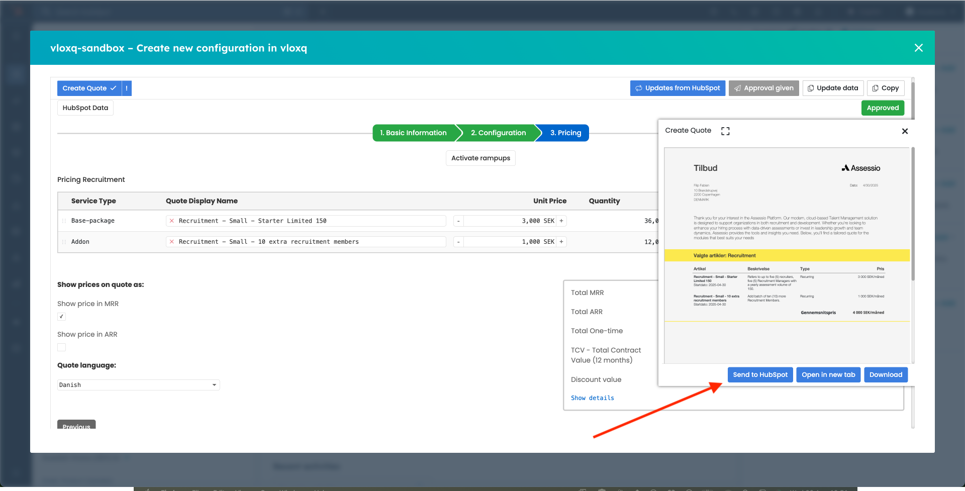Remove the Starter Limited 150 item

tap(172, 221)
